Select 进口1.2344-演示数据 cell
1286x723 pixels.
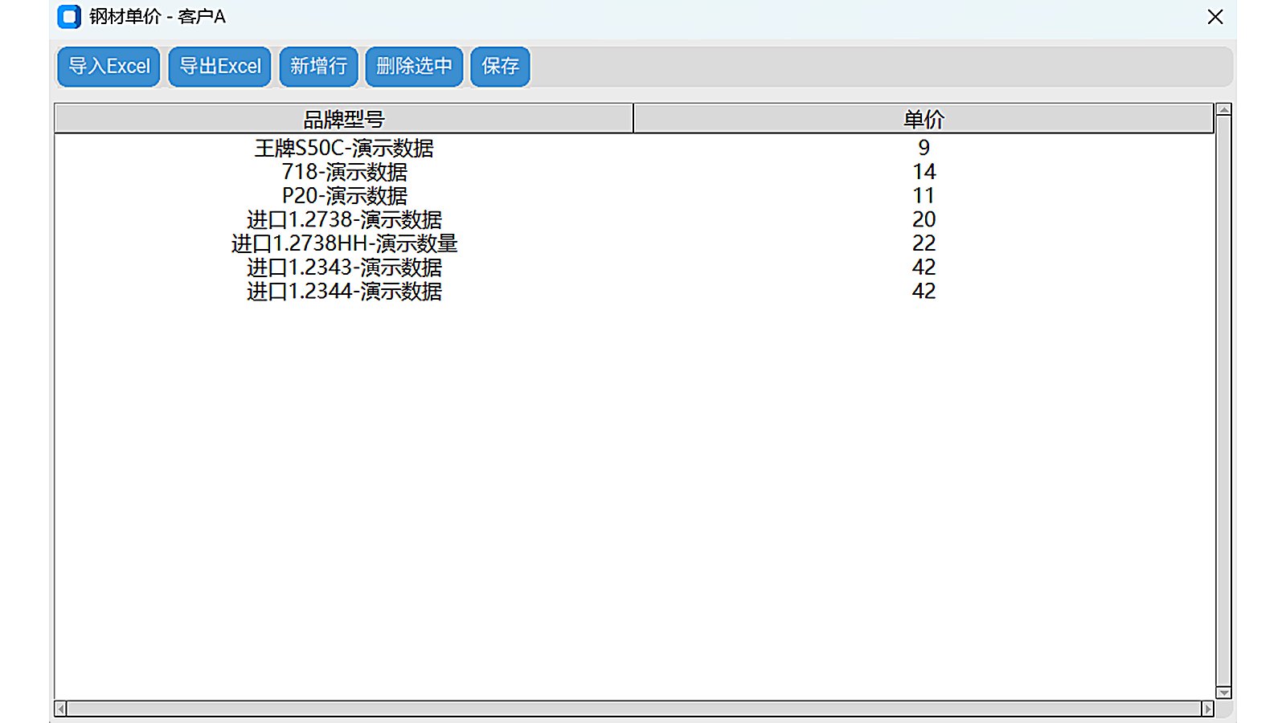344,291
